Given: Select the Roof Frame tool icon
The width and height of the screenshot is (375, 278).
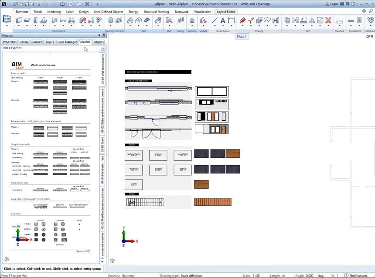Looking at the screenshot, I should tap(139, 20).
